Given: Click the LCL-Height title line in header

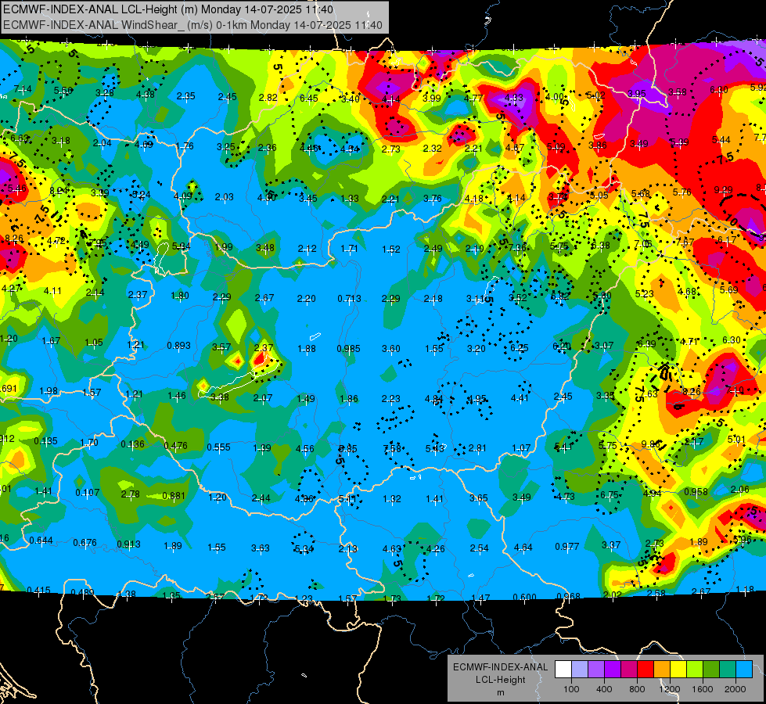Looking at the screenshot, I should tap(168, 9).
